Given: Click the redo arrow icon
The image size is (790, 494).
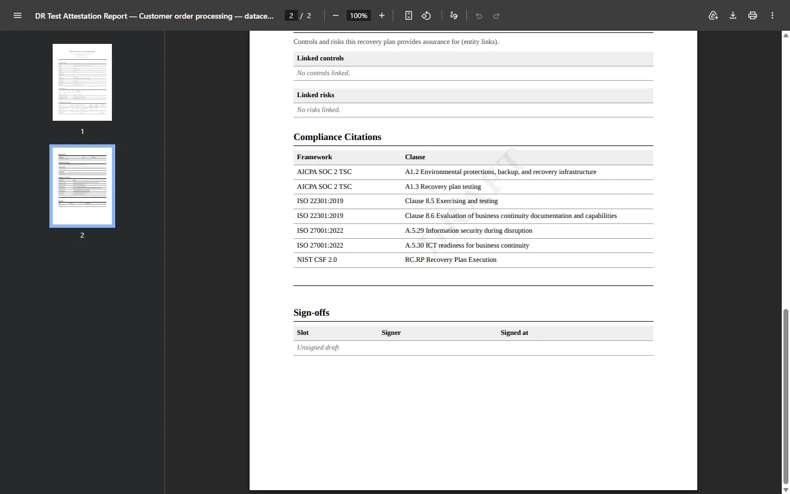Looking at the screenshot, I should pyautogui.click(x=496, y=15).
